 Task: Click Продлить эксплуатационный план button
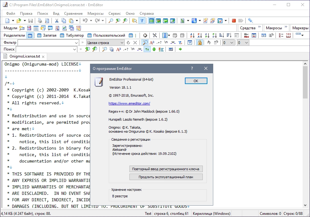[x=166, y=177]
